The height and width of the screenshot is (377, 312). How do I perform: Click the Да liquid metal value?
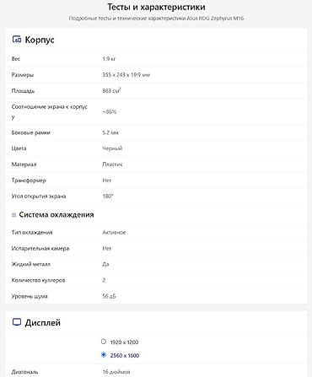pos(105,264)
